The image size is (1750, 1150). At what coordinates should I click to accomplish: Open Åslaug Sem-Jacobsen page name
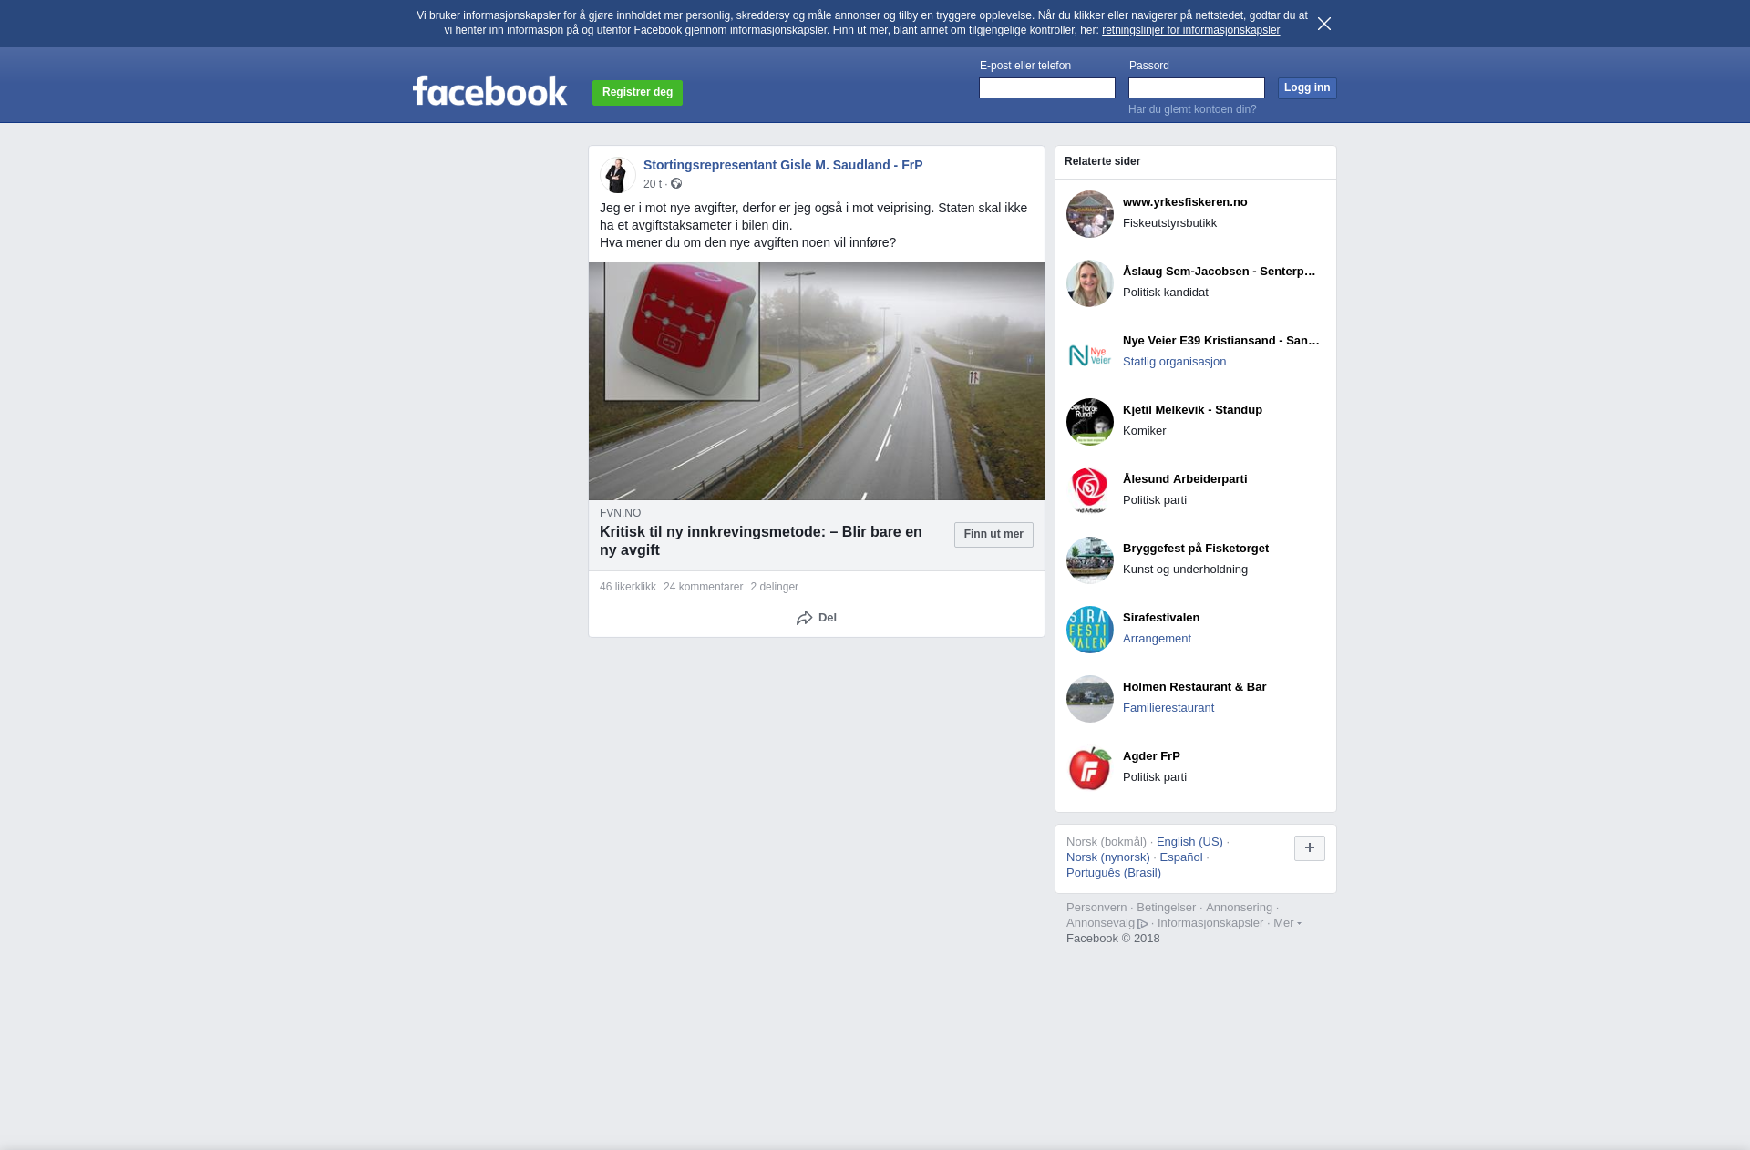point(1220,272)
